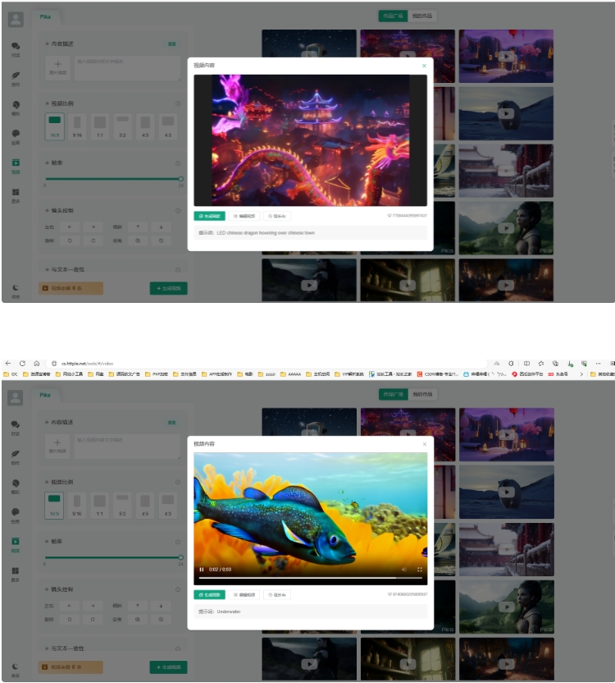Click 帧率 info icon in fish-video screenshot
Viewport: 615px width, 683px height.
coord(178,542)
